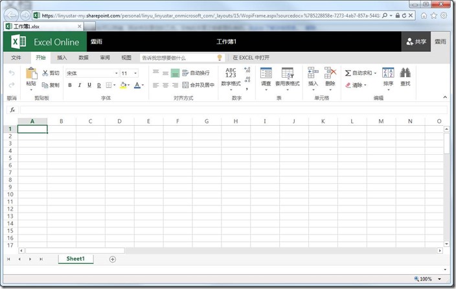456x289 pixels.
Task: Align text right
Action: [x=175, y=85]
